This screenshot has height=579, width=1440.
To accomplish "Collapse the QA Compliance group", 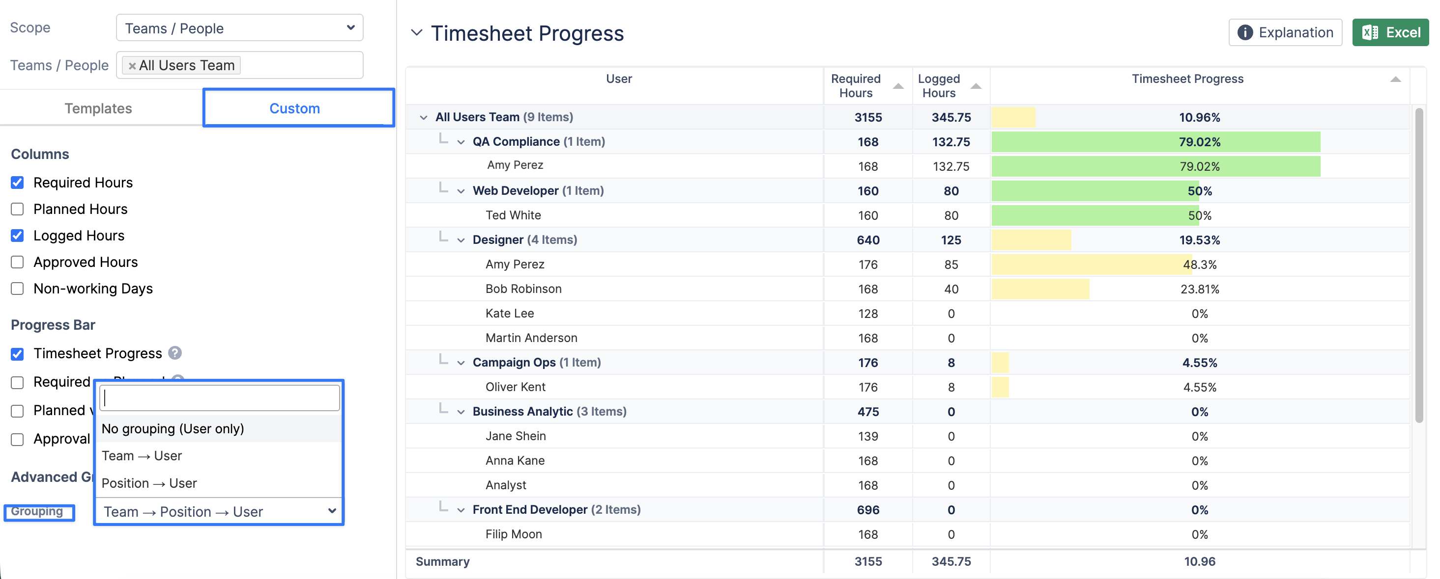I will pyautogui.click(x=461, y=142).
